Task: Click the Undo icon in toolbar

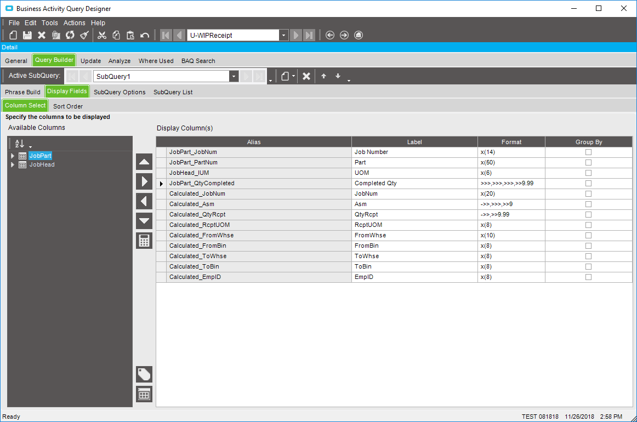Action: [x=145, y=35]
